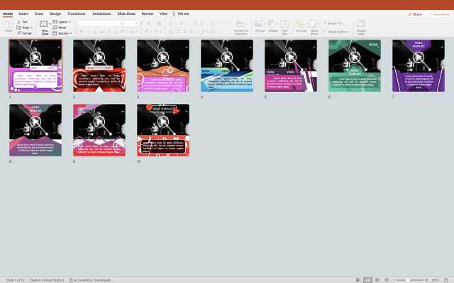Open the Comments pane button
Screen dimensions: 454x283
pos(438,13)
